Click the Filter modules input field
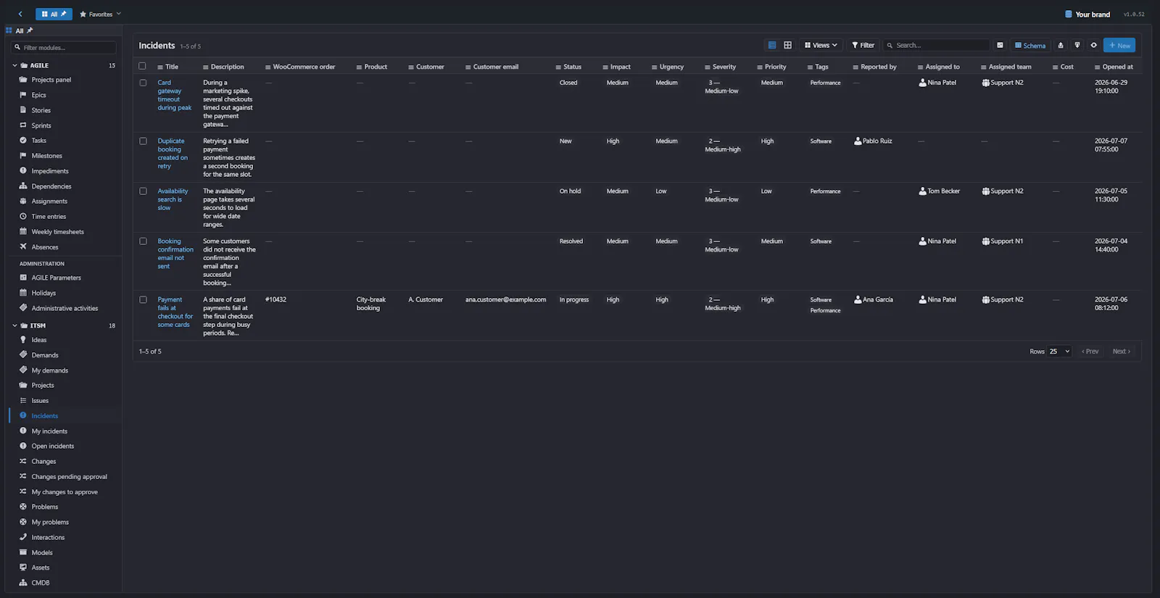Viewport: 1160px width, 598px height. [64, 48]
